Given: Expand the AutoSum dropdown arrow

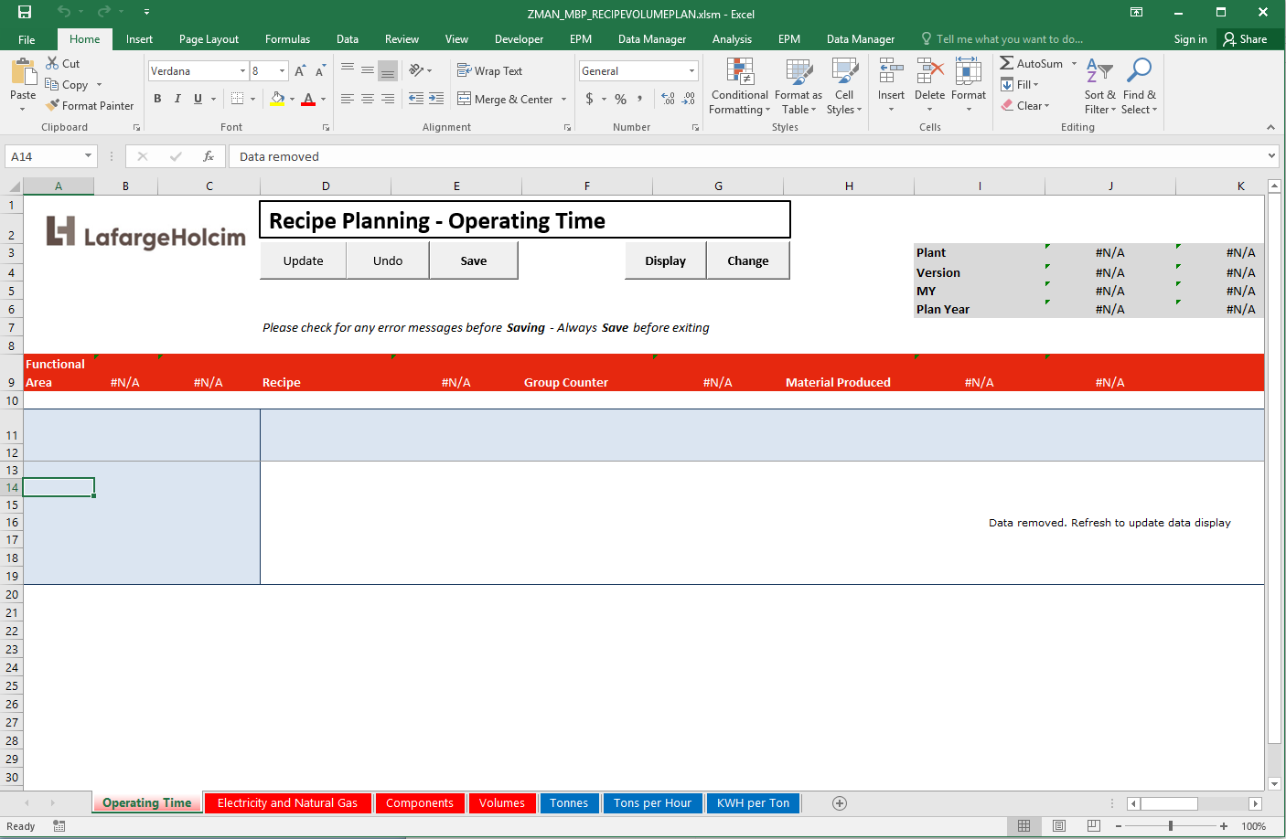Looking at the screenshot, I should 1075,63.
